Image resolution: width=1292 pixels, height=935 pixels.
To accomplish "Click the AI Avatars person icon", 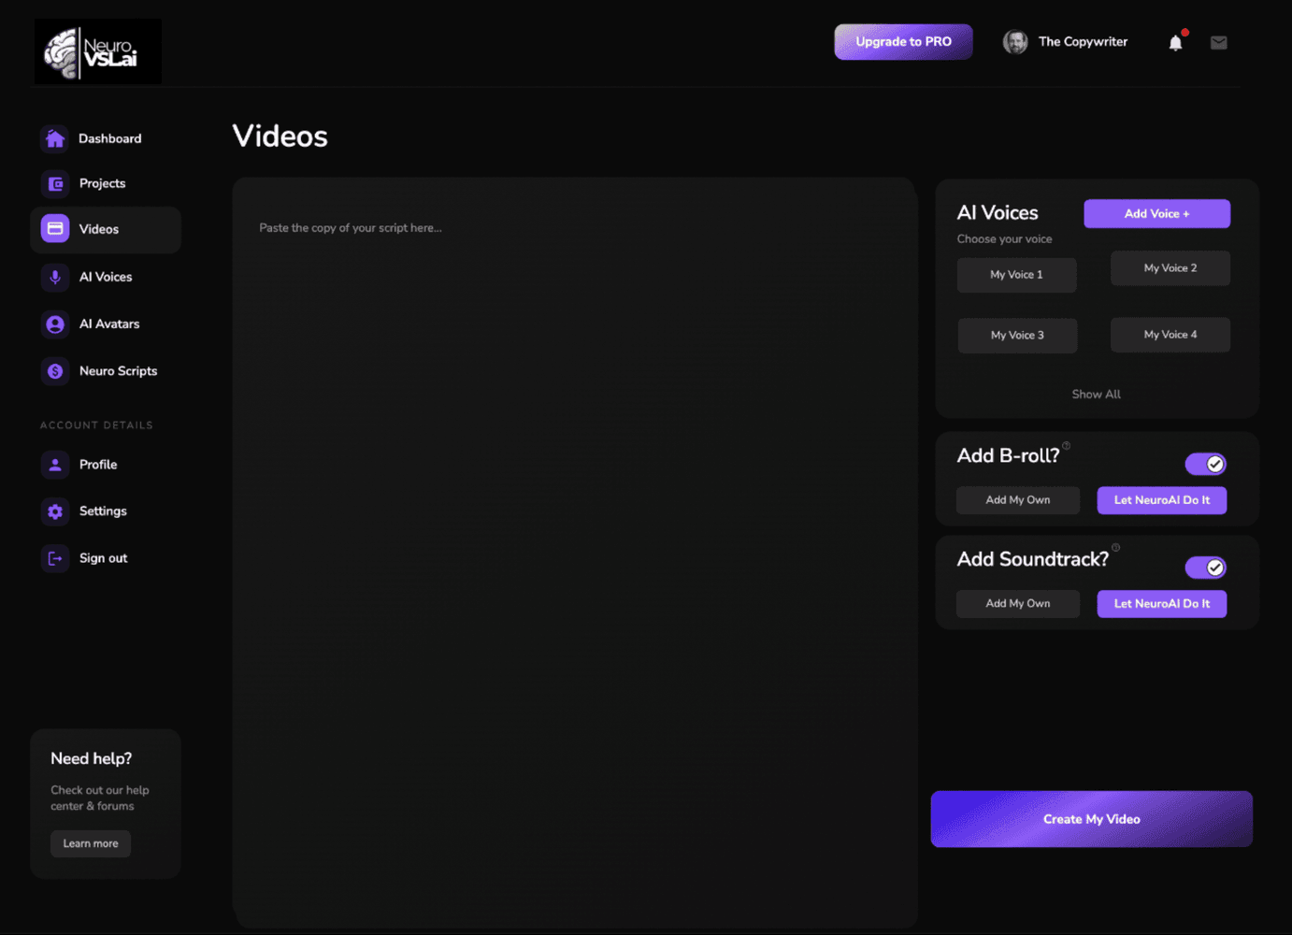I will pyautogui.click(x=55, y=324).
